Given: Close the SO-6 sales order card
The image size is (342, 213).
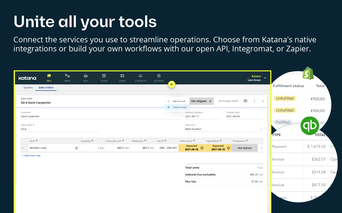Looking at the screenshot, I should (263, 101).
